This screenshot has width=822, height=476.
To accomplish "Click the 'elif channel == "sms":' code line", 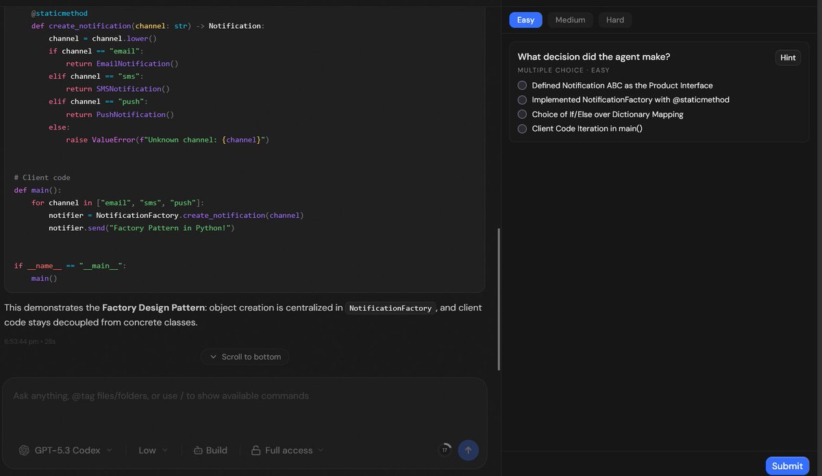I will coord(97,76).
